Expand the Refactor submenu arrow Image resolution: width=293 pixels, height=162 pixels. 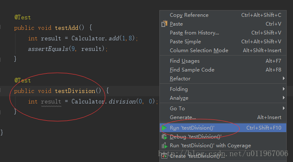coord(284,78)
